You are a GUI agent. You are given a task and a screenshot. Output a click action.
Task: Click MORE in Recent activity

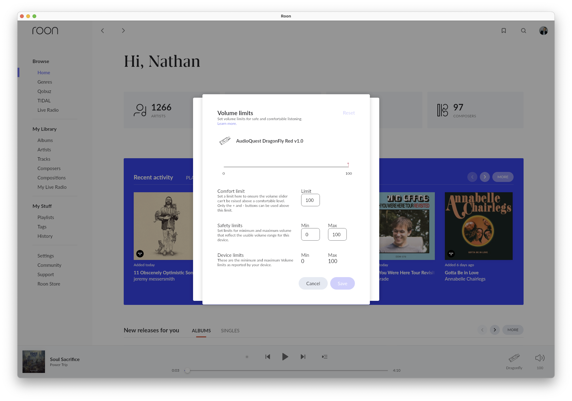(x=503, y=177)
